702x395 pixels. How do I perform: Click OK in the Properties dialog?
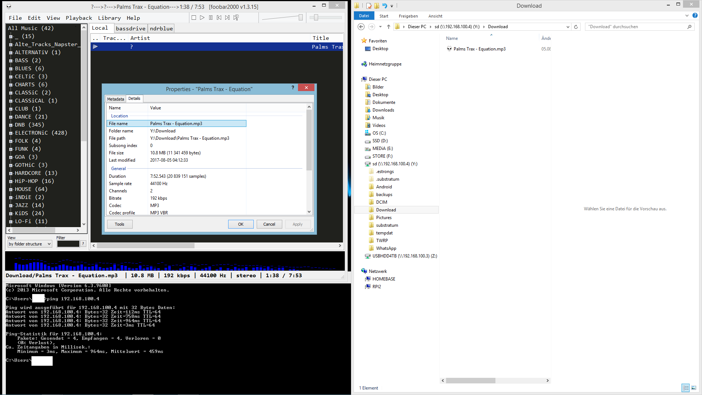coord(241,224)
